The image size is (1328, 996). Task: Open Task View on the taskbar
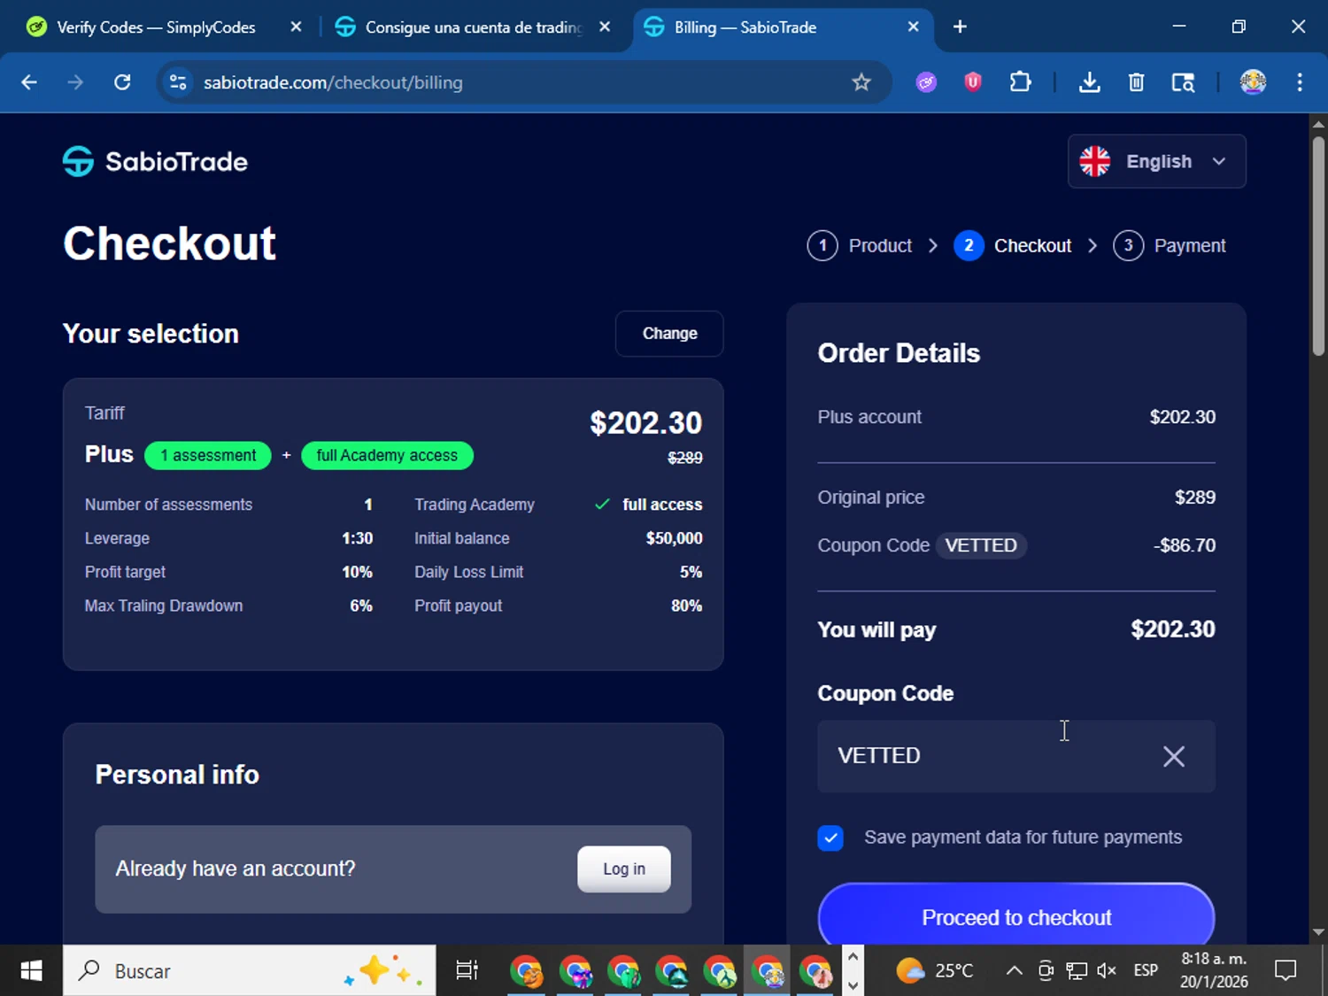pos(467,971)
